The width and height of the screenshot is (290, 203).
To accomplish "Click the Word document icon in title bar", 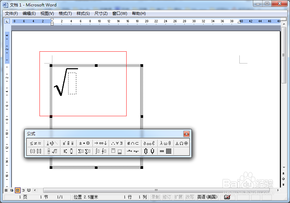I will click(x=5, y=5).
